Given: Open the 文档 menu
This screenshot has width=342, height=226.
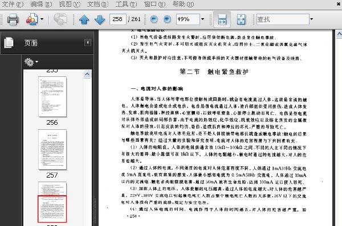Looking at the screenshot, I should 97,4.
